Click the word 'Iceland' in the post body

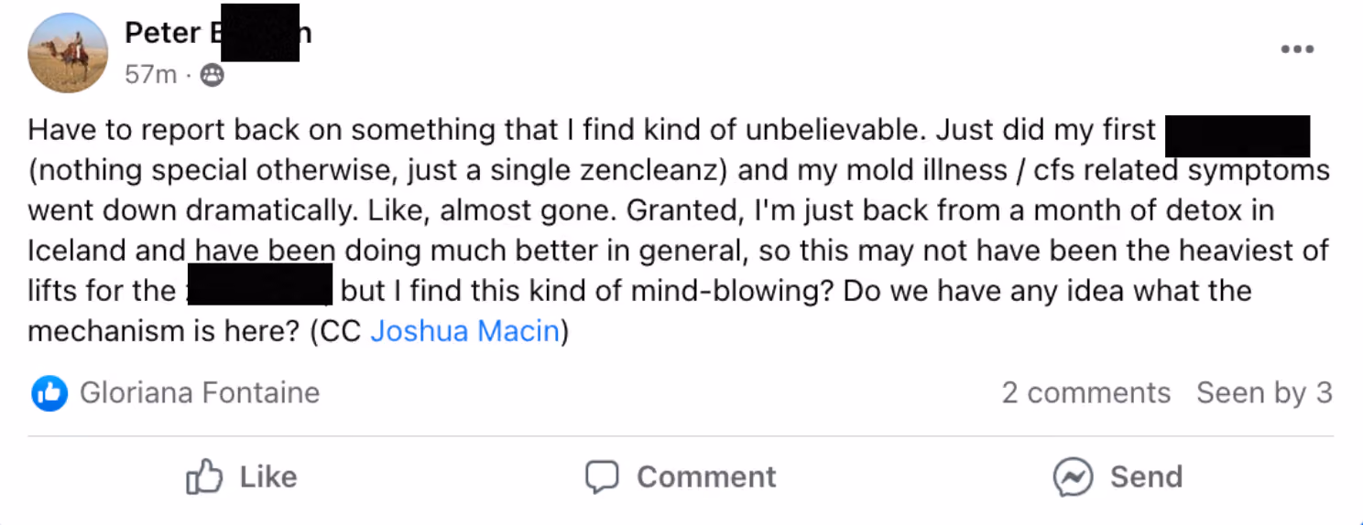click(x=77, y=251)
